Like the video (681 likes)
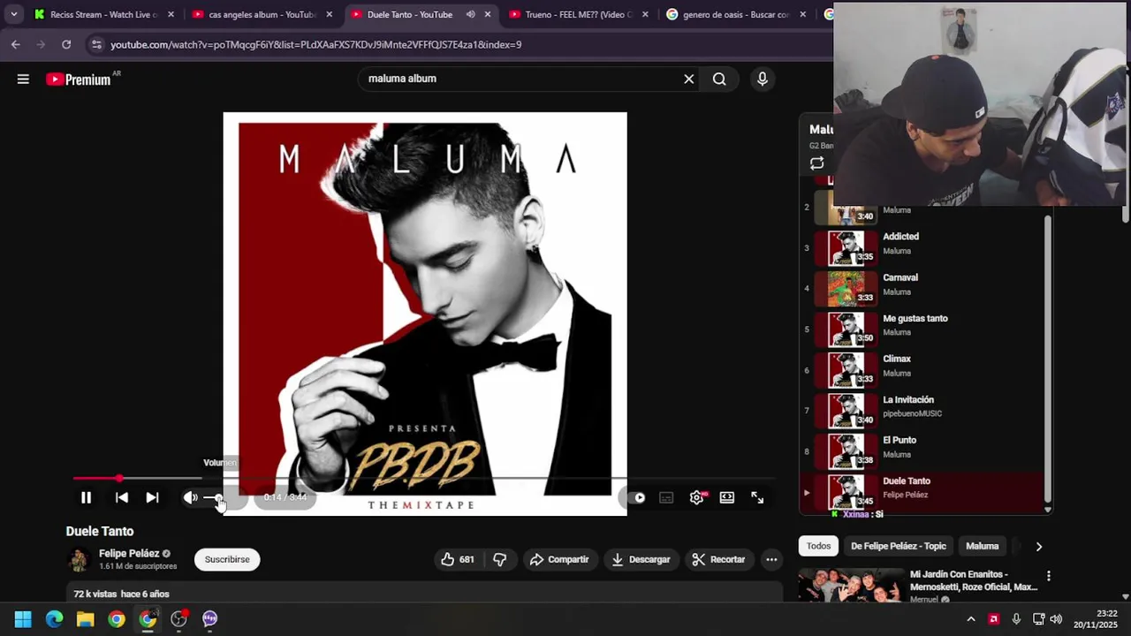1131x636 pixels. pos(459,559)
